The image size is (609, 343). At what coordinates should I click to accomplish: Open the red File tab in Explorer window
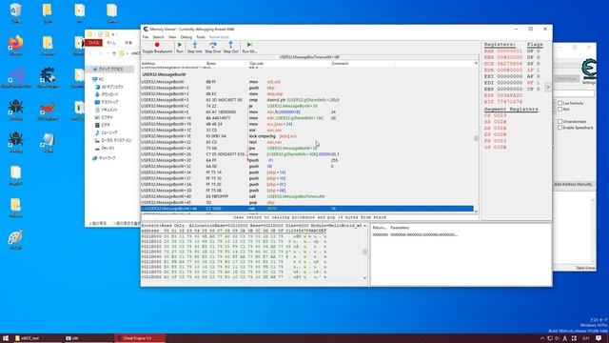[93, 43]
